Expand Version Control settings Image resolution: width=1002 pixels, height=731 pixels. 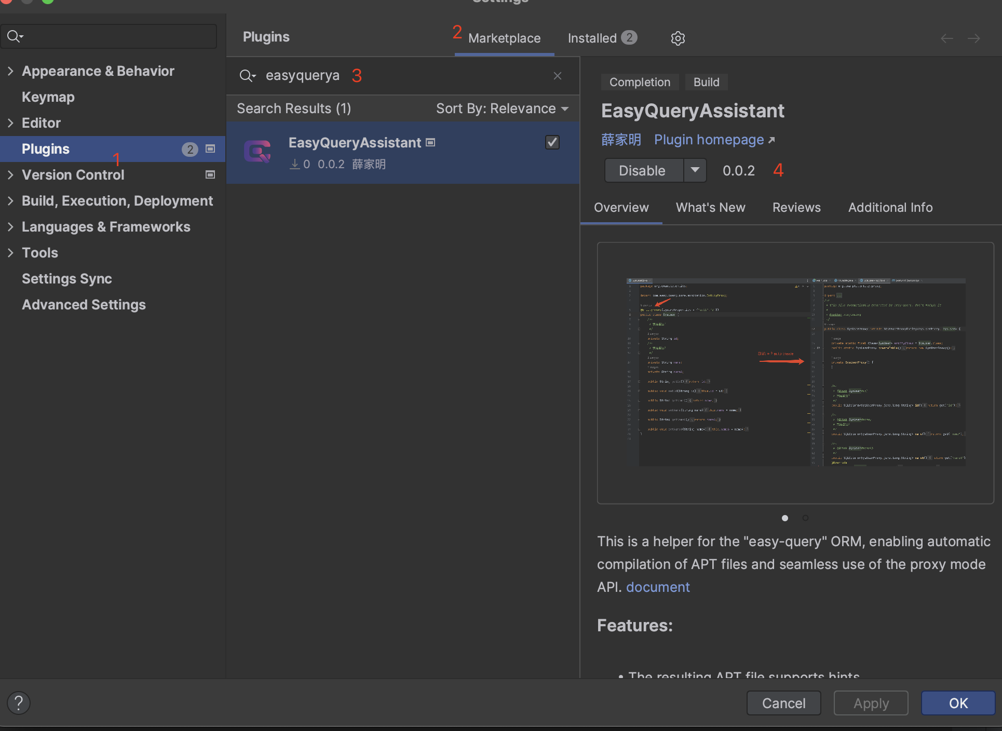click(10, 175)
